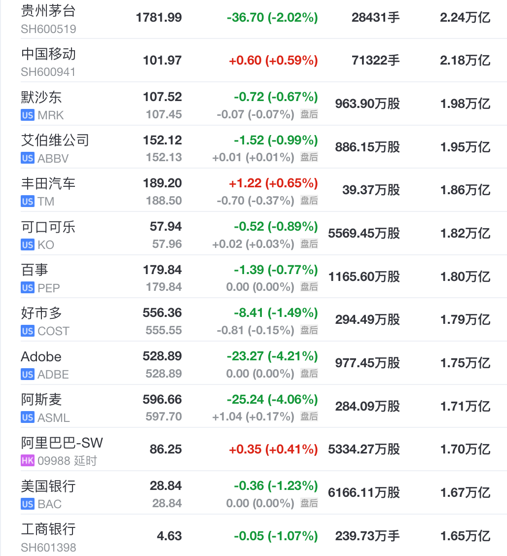507x556 pixels.
Task: Click the US market icon beside TM
Action: [28, 202]
